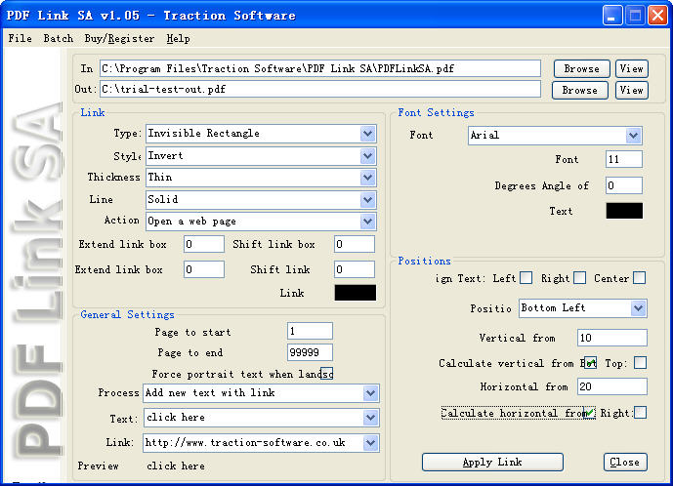The width and height of the screenshot is (673, 486).
Task: Check the align text Left checkbox
Action: click(526, 278)
